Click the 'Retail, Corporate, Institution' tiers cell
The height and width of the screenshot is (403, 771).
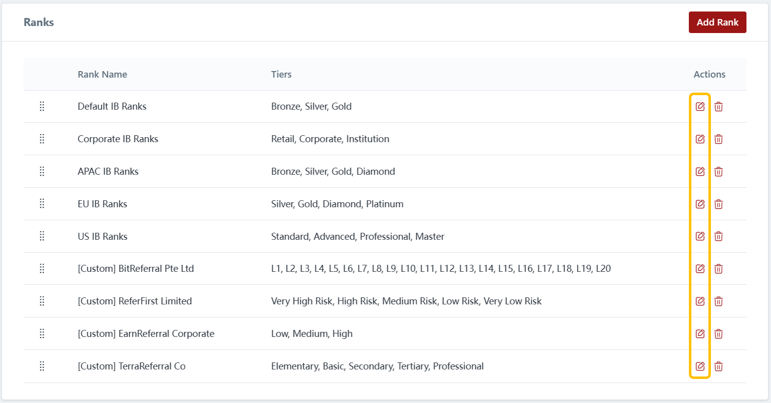click(x=330, y=139)
